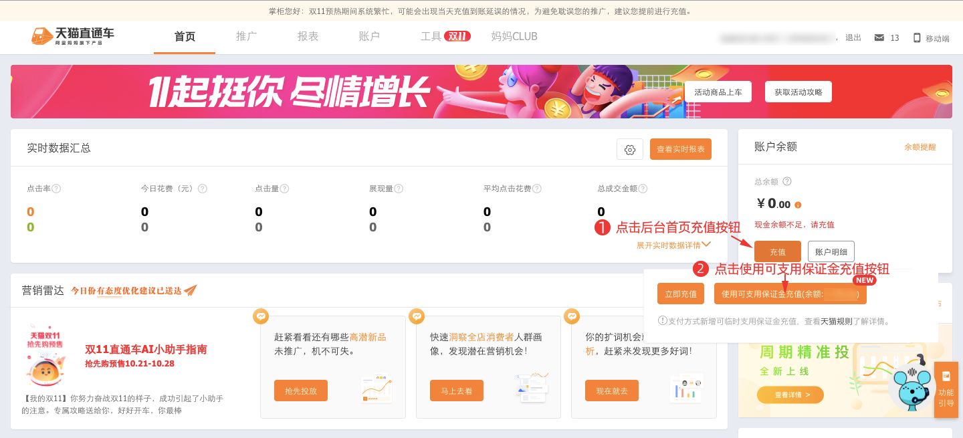This screenshot has height=438, width=963.
Task: Open the 余额提醒 link
Action: 920,147
